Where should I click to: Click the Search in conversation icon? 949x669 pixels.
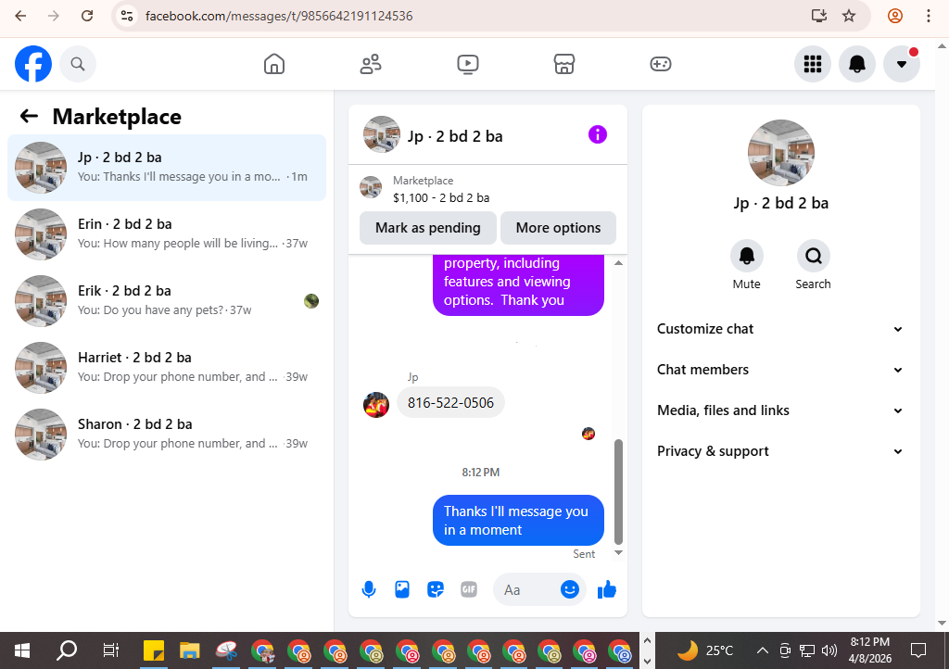click(814, 257)
